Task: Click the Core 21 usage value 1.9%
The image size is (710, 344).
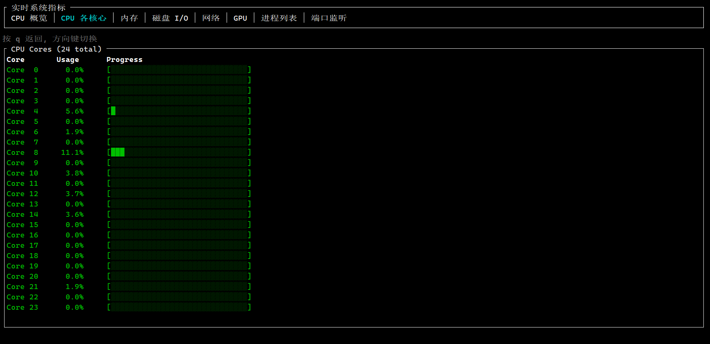Action: click(x=74, y=287)
